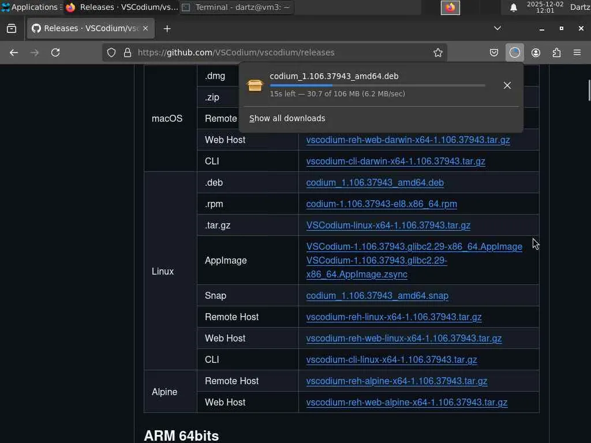Open the Firefox View icon in tab bar

click(12, 29)
